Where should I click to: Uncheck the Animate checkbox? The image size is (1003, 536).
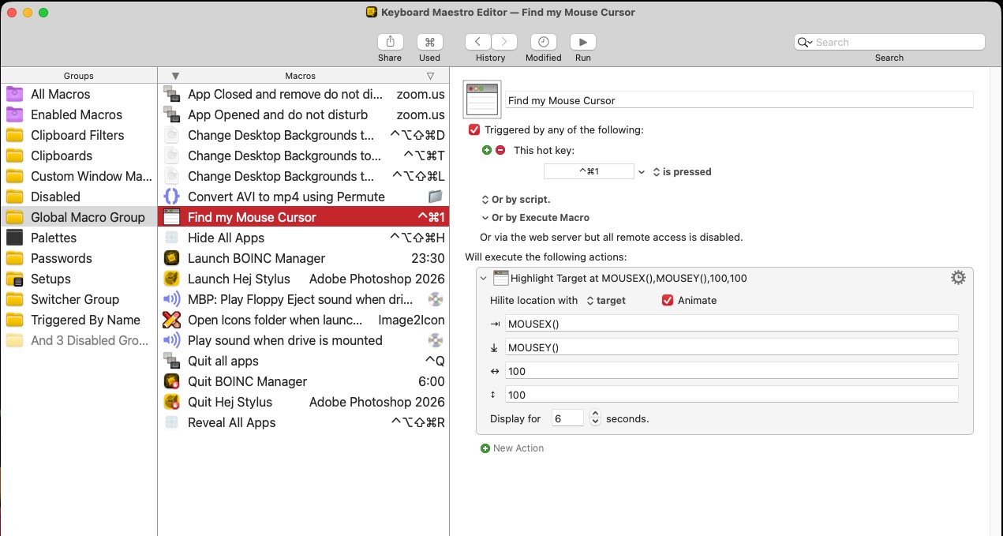click(668, 300)
